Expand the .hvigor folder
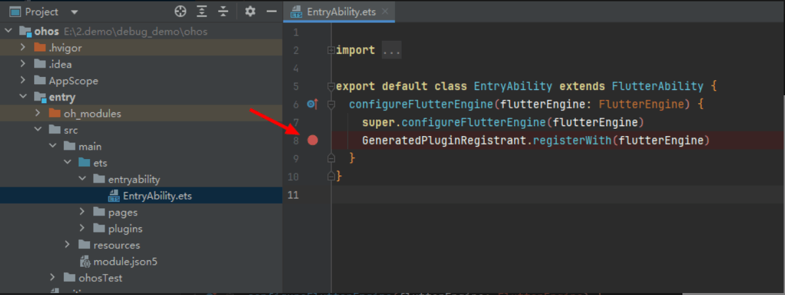The width and height of the screenshot is (785, 295). pyautogui.click(x=22, y=48)
